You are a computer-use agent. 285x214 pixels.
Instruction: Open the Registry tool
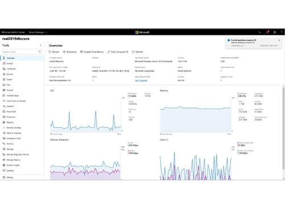pos(22,122)
